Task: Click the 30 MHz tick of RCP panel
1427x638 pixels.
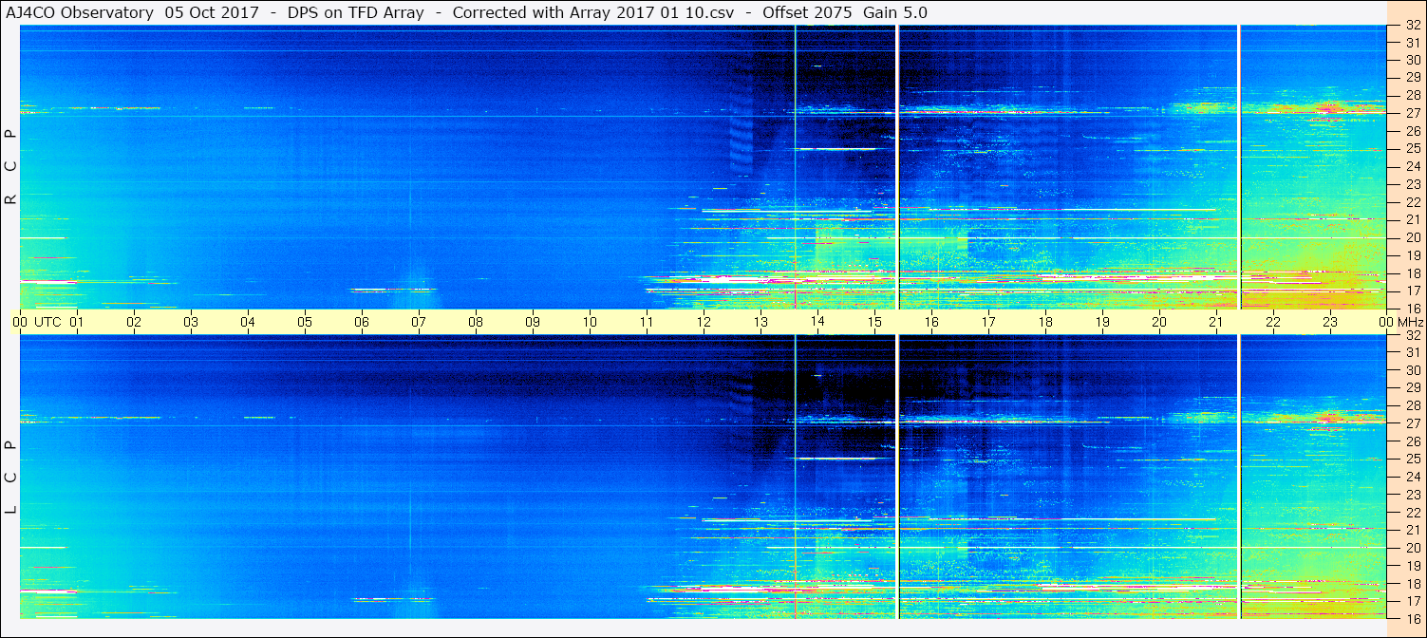Action: [x=1412, y=60]
